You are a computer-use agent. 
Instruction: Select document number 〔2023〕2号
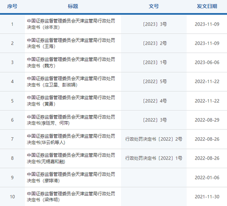click(155, 43)
